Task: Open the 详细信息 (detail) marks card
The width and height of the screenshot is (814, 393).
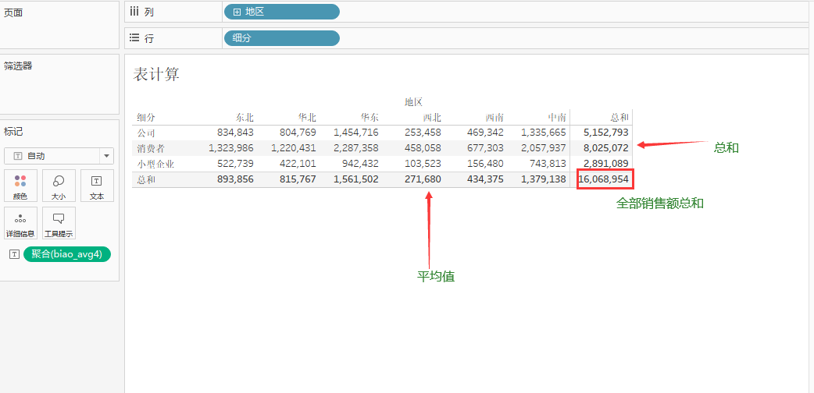Action: pyautogui.click(x=21, y=223)
